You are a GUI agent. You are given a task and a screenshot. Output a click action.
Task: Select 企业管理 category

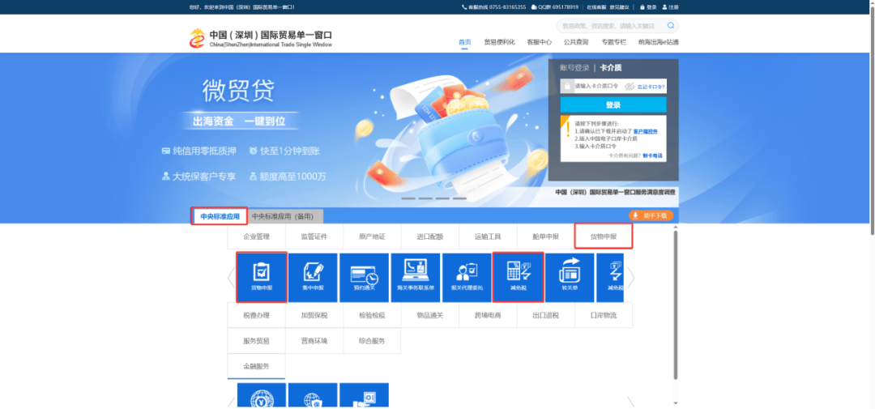(256, 236)
